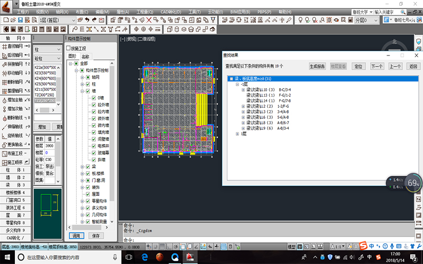Collapse the -1层 node in search results
The image size is (423, 264).
click(237, 84)
